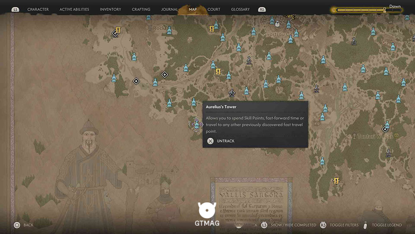
Task: Click the Back label
Action: click(28, 225)
